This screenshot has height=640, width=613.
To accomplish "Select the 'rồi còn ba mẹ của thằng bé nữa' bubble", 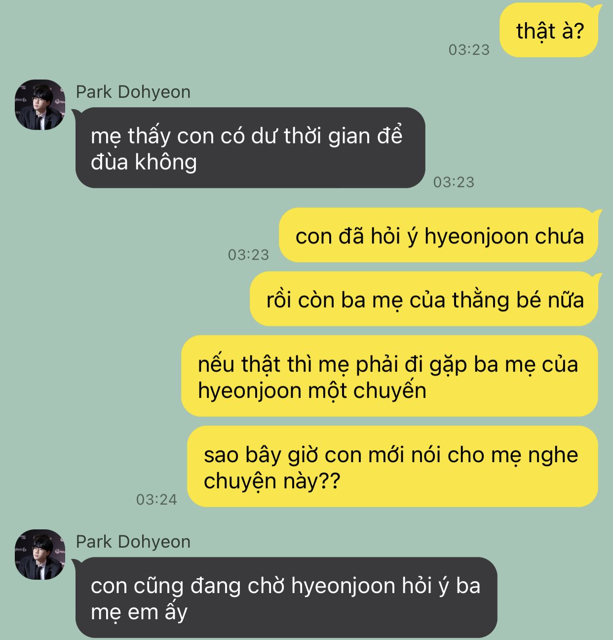I will [x=424, y=299].
